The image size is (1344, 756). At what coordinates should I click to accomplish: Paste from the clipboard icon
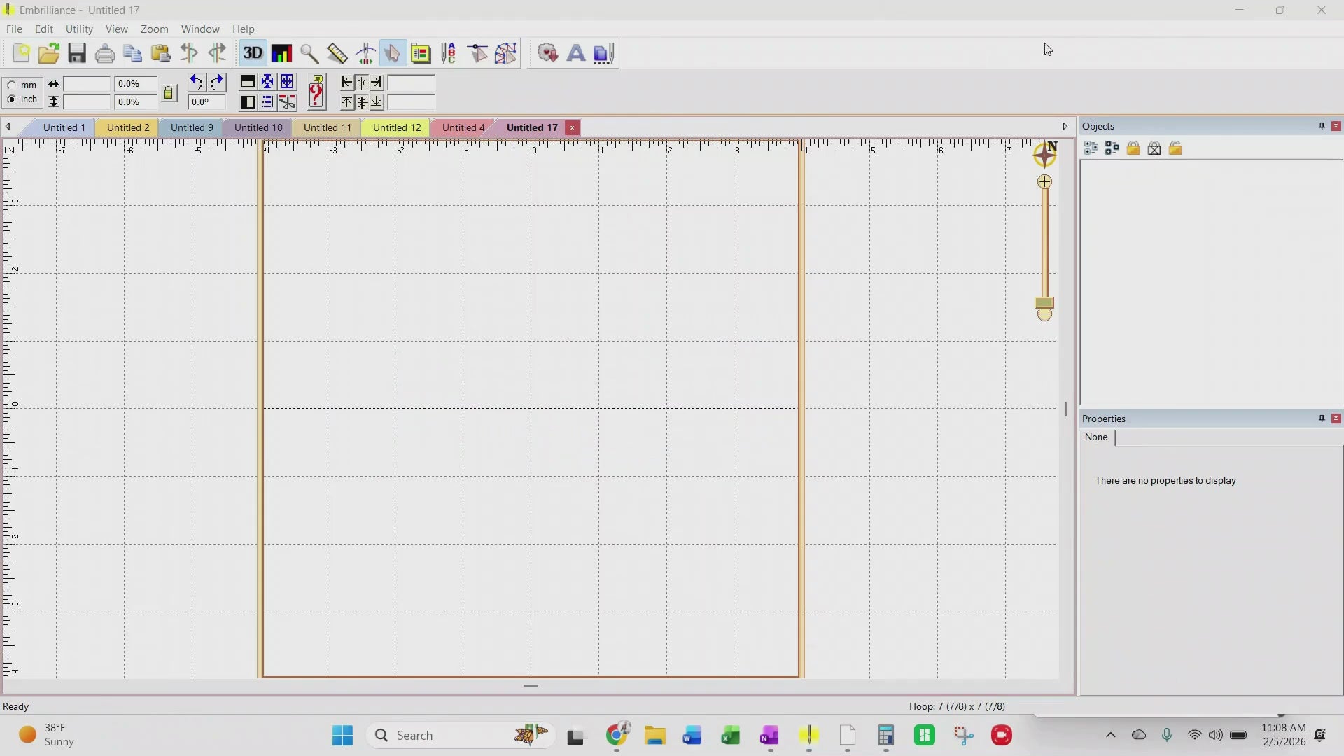click(x=161, y=53)
